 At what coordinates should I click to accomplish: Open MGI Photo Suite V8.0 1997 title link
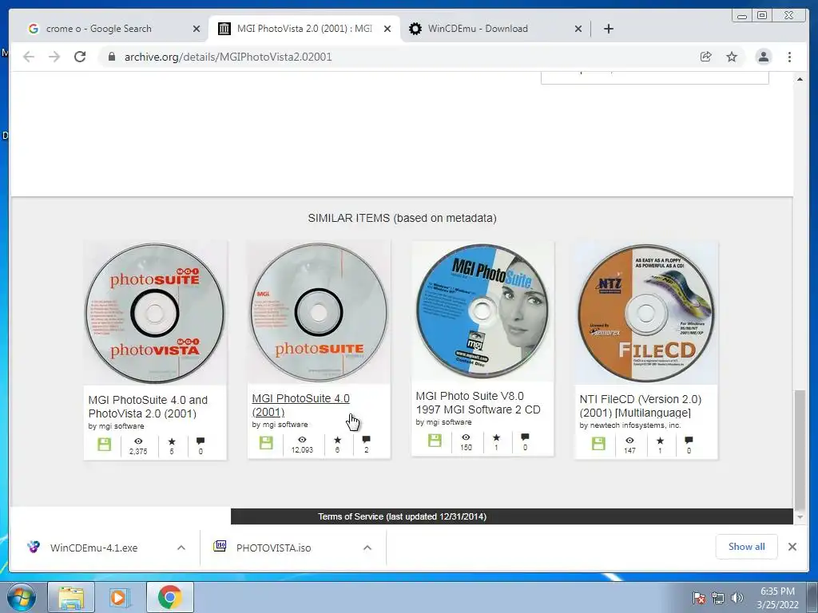pos(478,403)
